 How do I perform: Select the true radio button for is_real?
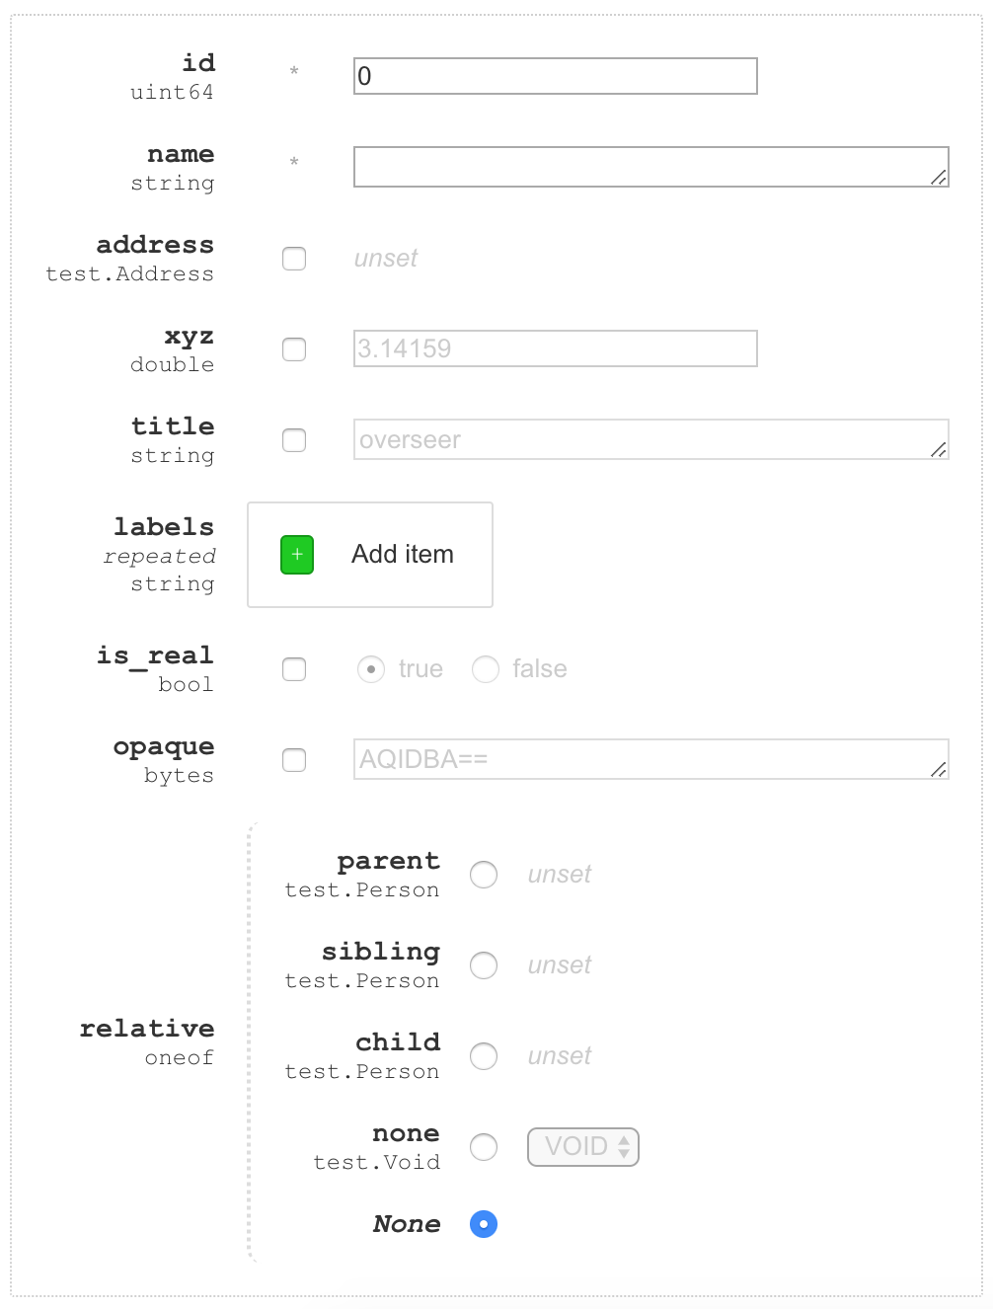pyautogui.click(x=370, y=669)
